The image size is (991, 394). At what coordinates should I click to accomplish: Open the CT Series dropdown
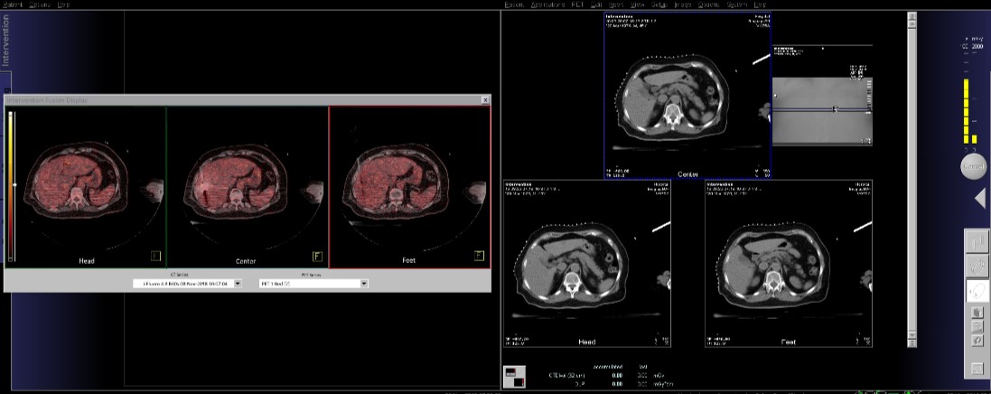click(x=237, y=284)
